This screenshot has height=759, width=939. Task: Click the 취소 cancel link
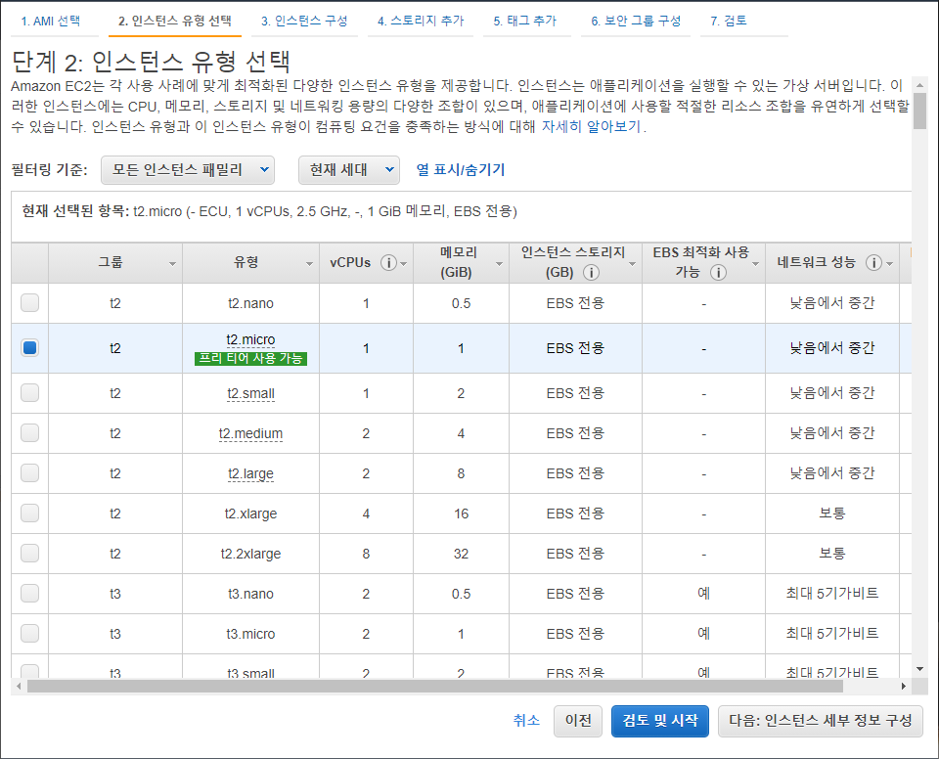click(526, 720)
